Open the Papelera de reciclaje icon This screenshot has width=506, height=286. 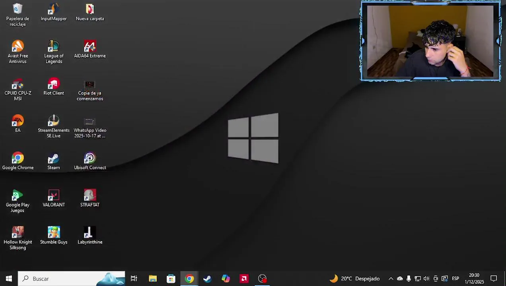click(18, 15)
